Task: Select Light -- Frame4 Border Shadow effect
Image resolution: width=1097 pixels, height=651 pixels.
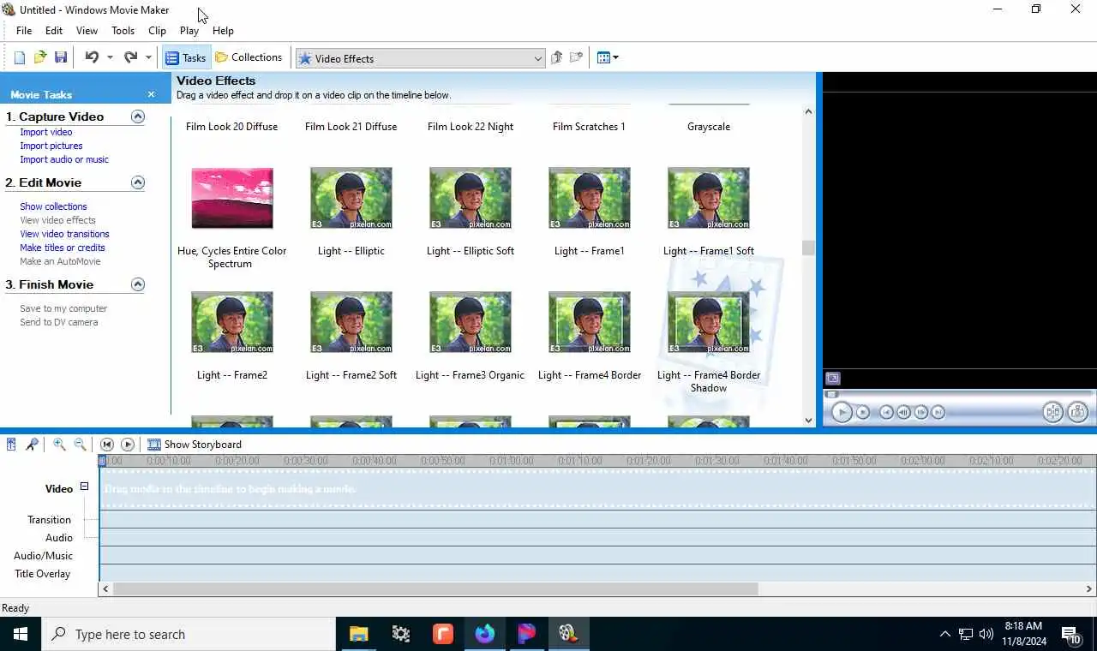Action: pyautogui.click(x=709, y=323)
